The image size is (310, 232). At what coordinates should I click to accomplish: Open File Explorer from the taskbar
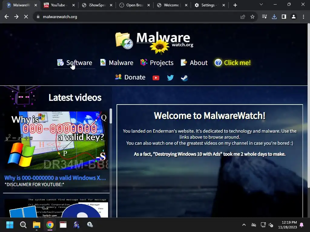[37, 225]
